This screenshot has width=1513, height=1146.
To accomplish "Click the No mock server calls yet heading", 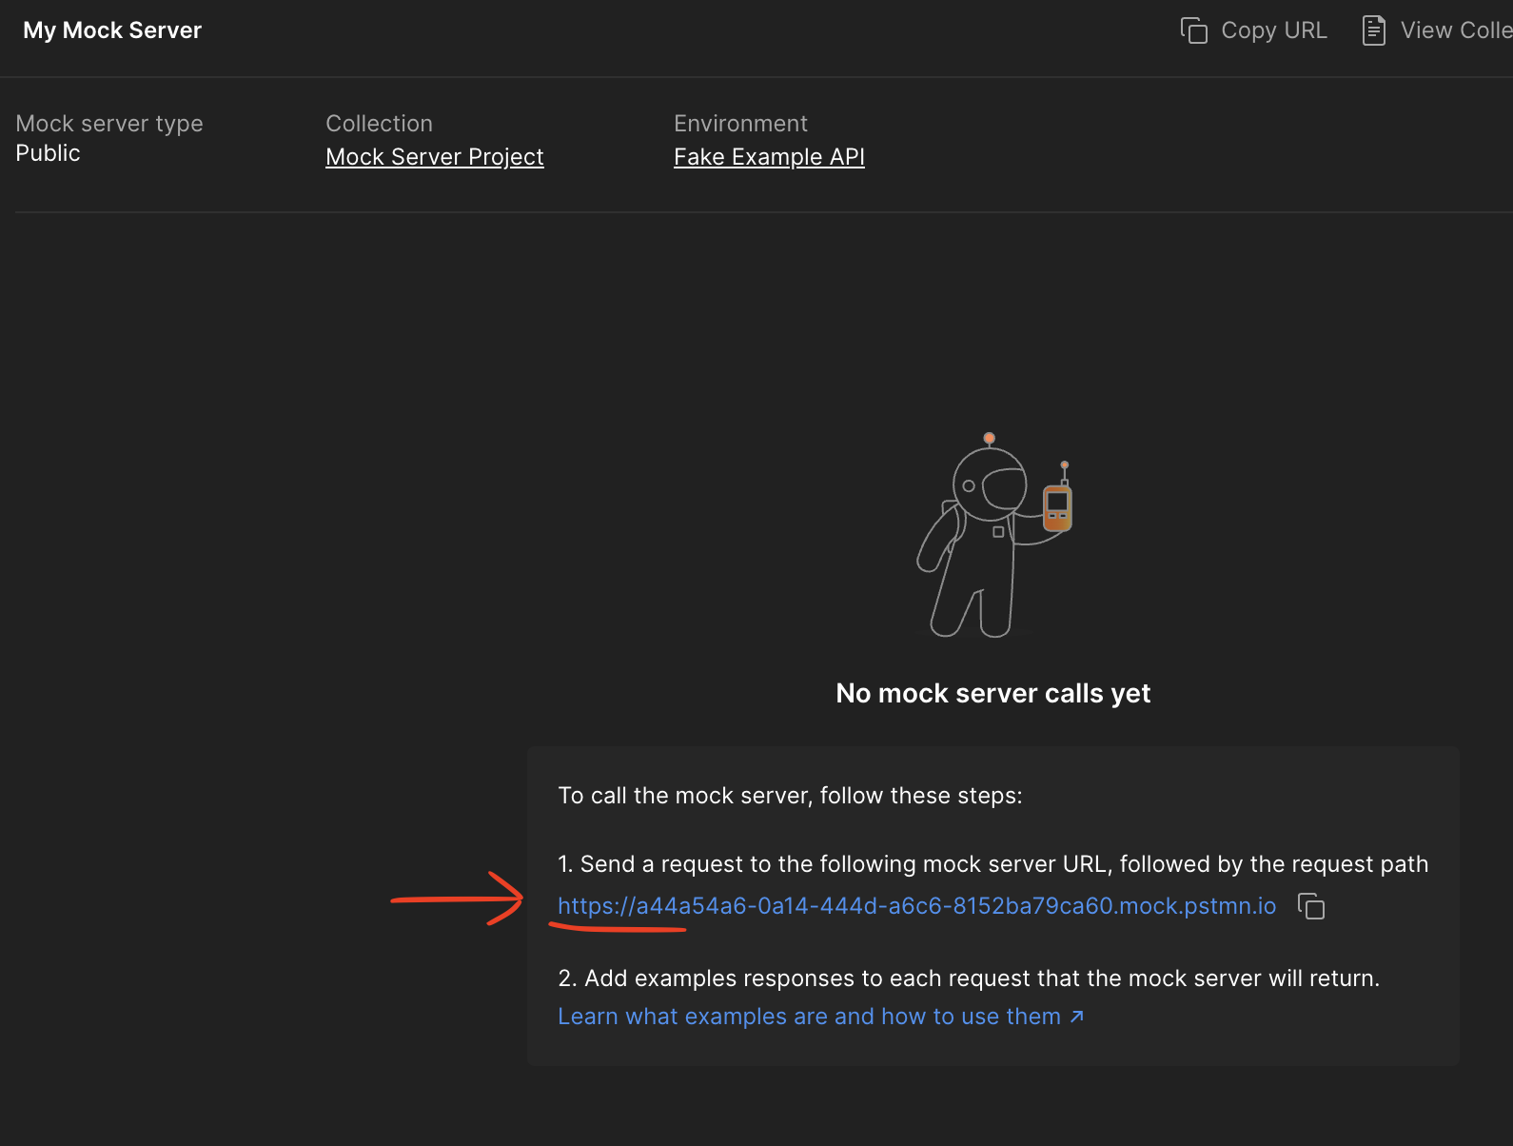I will point(992,693).
